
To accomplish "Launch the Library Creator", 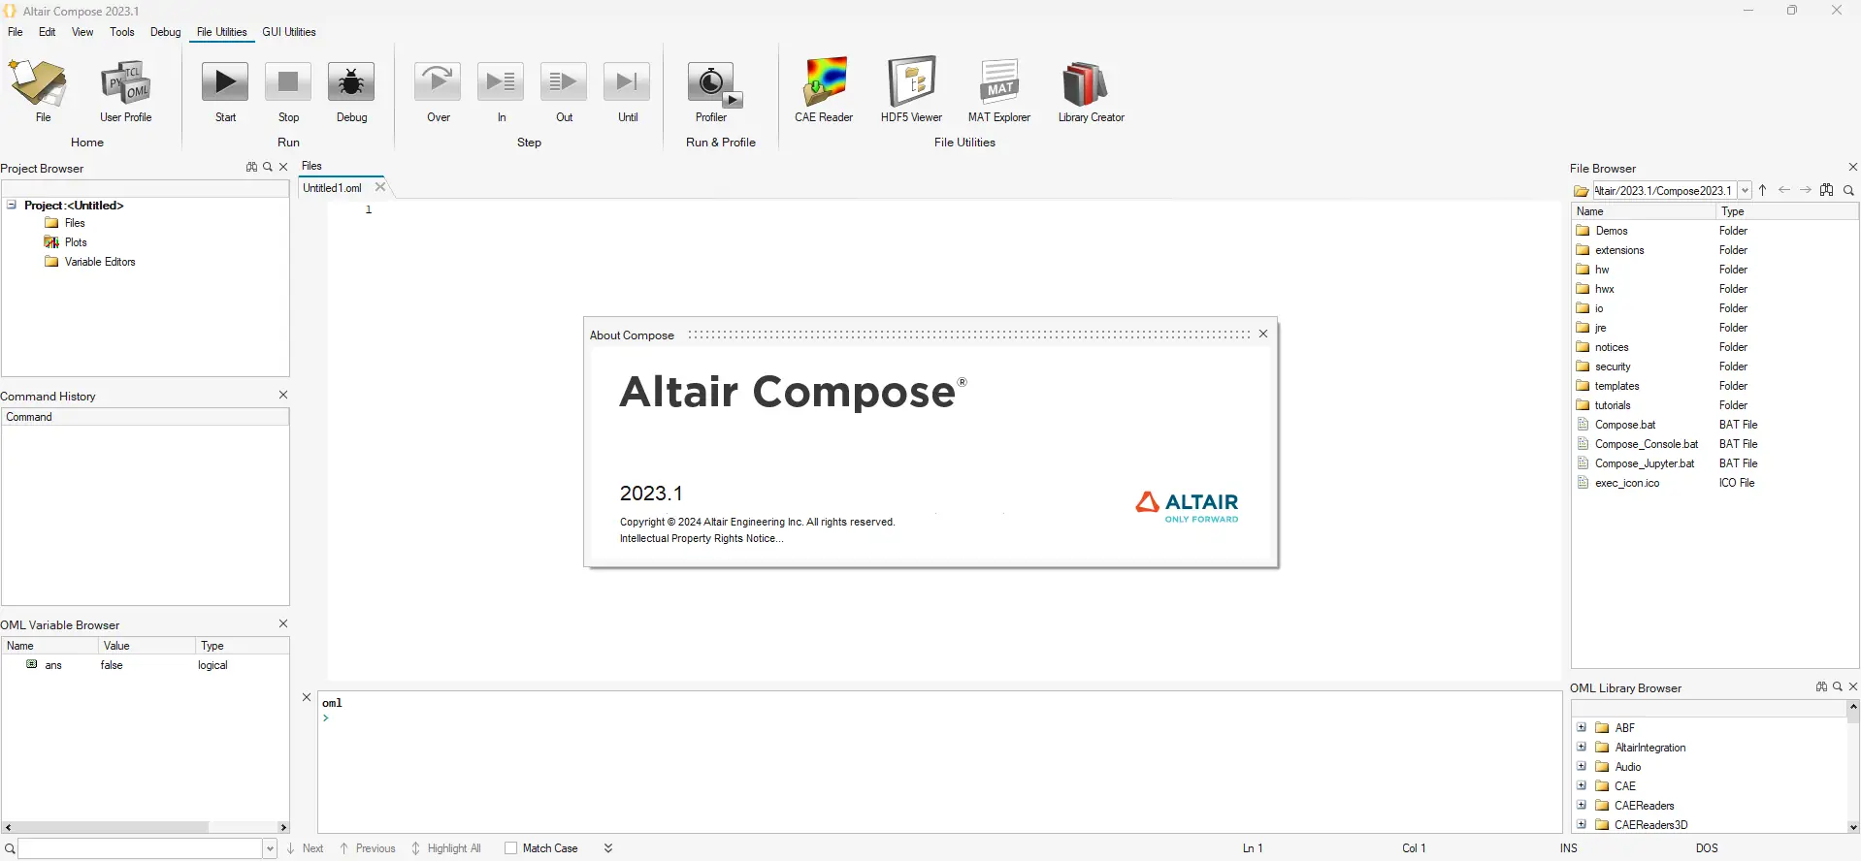I will tap(1091, 90).
